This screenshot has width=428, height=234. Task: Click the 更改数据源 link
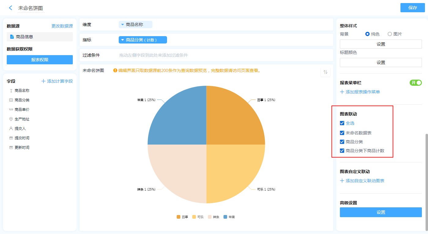point(62,26)
